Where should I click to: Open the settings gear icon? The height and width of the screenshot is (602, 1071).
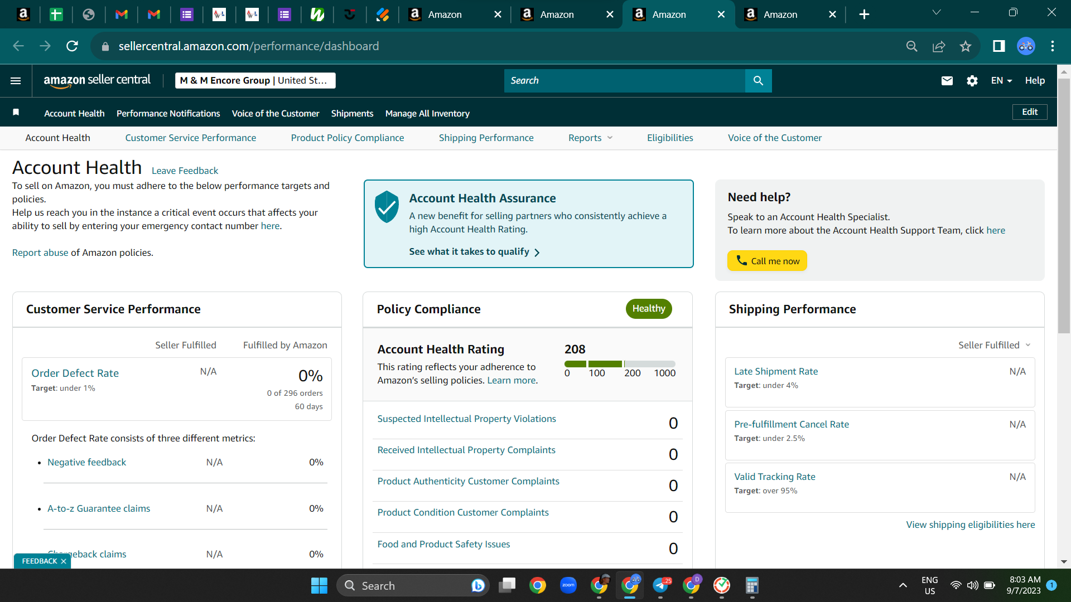pyautogui.click(x=972, y=81)
